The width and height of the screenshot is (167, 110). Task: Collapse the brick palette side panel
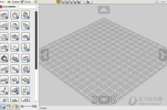coord(39,8)
